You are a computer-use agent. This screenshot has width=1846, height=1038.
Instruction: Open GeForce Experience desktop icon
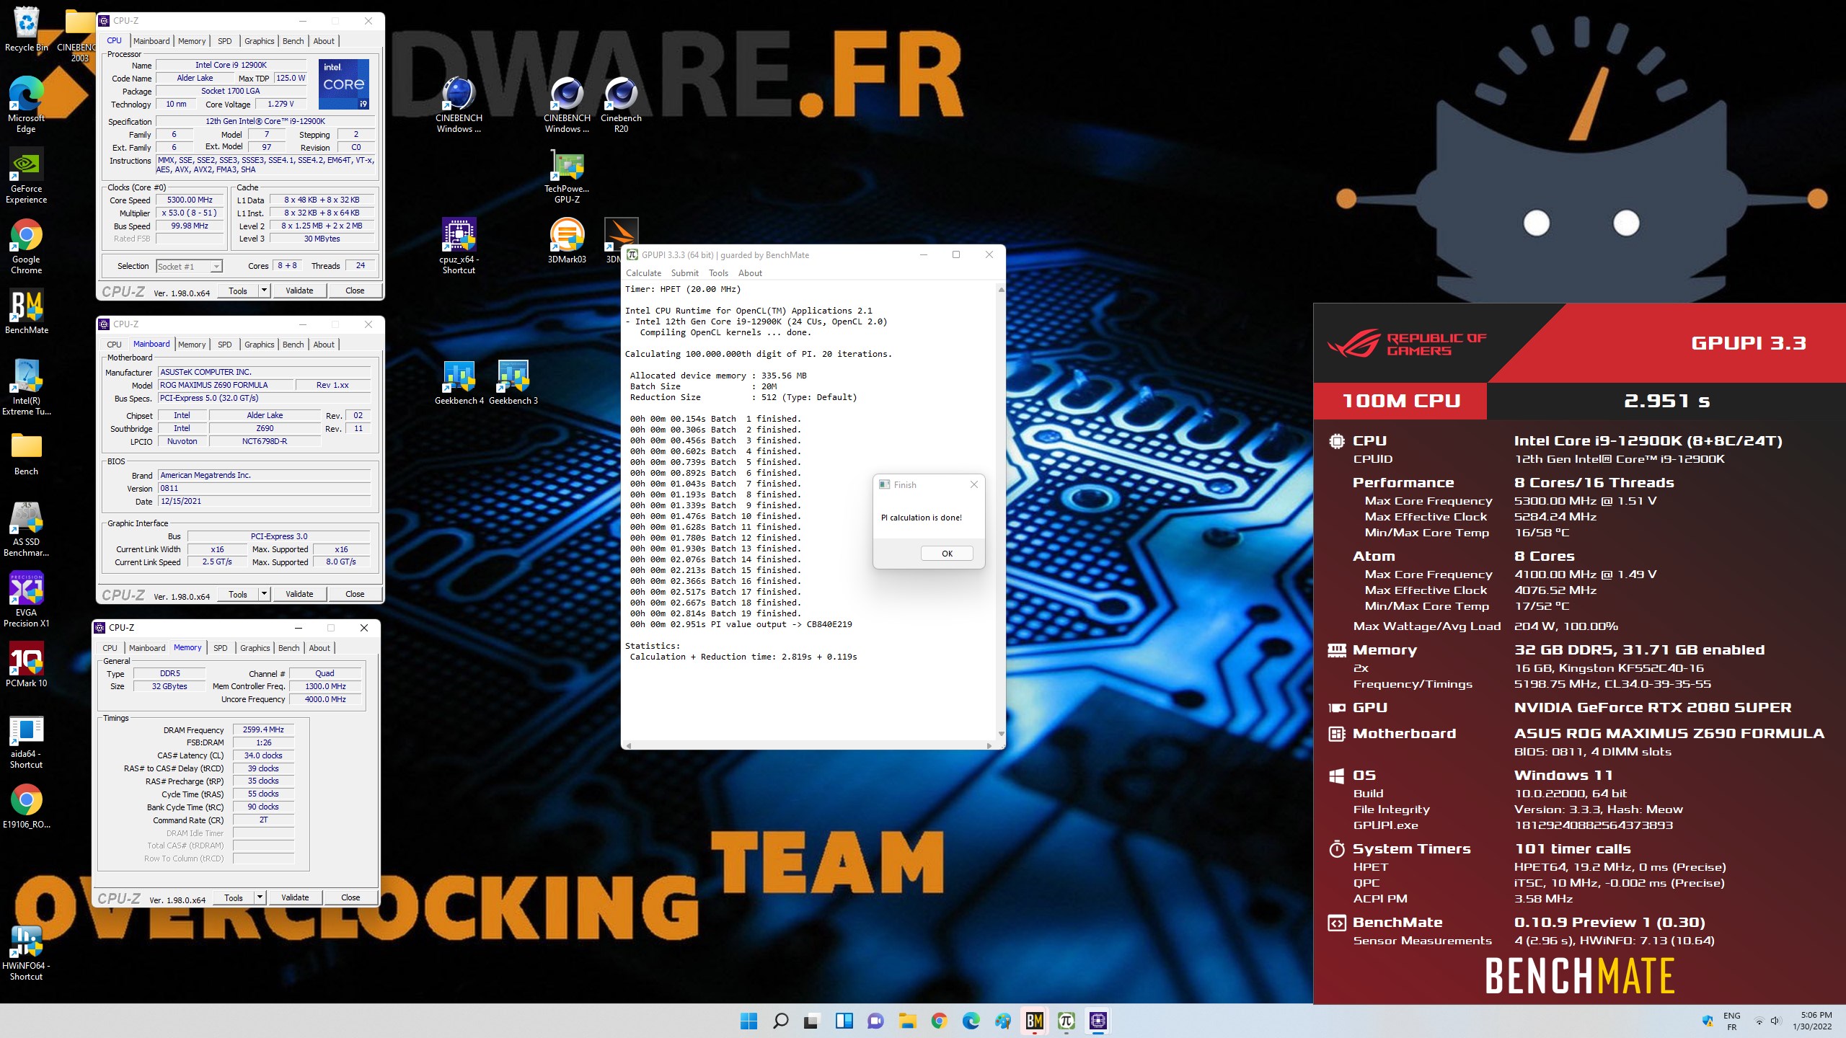[26, 175]
